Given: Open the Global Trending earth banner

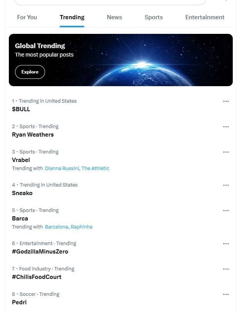Looking at the screenshot, I should point(121,60).
